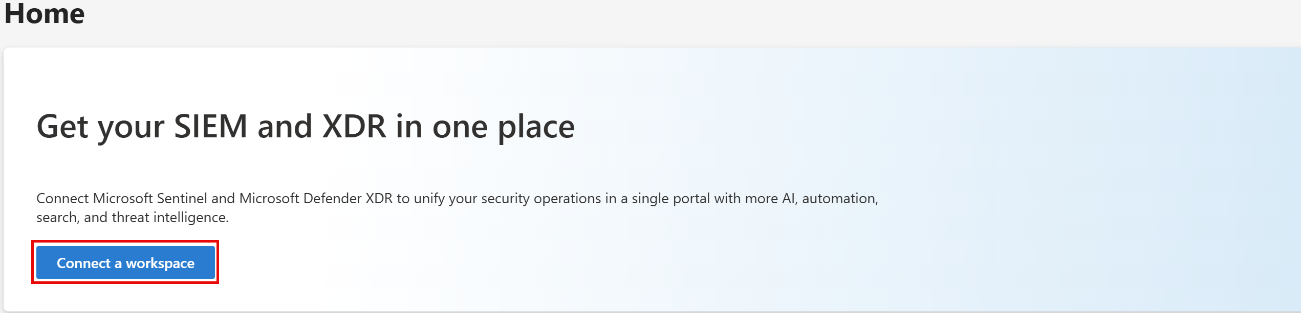The width and height of the screenshot is (1301, 313).
Task: Click the word 'Connect' on the blue button
Action: 83,263
